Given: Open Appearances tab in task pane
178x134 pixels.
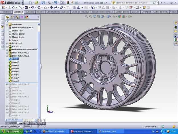Looking at the screenshot, I should (176, 39).
